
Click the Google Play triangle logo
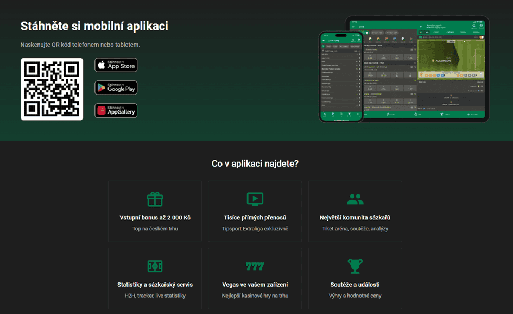coord(102,88)
